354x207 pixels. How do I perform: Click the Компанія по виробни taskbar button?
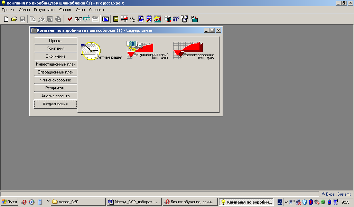click(x=246, y=202)
